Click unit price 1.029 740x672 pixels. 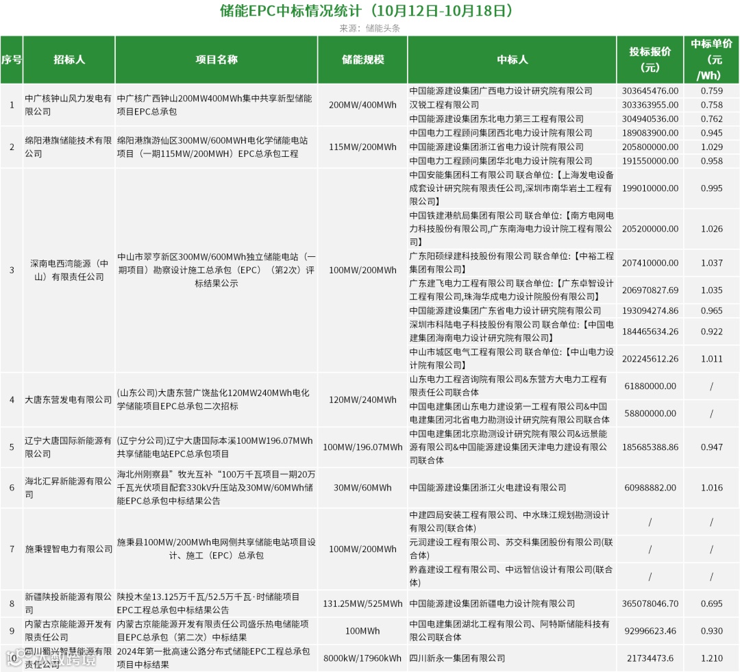[x=712, y=147]
